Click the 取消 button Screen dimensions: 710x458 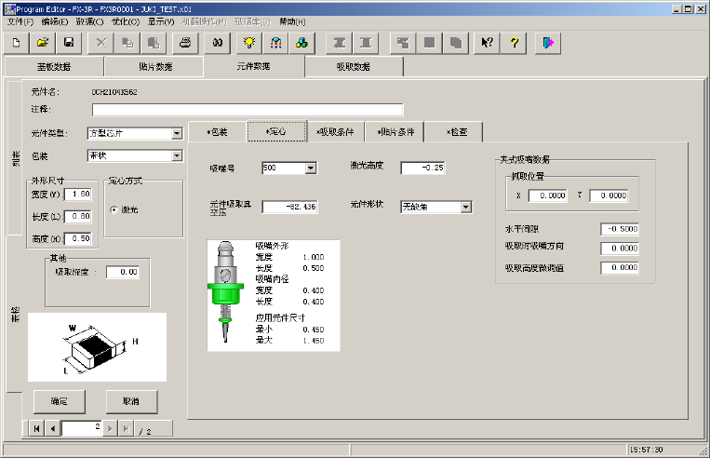click(131, 401)
